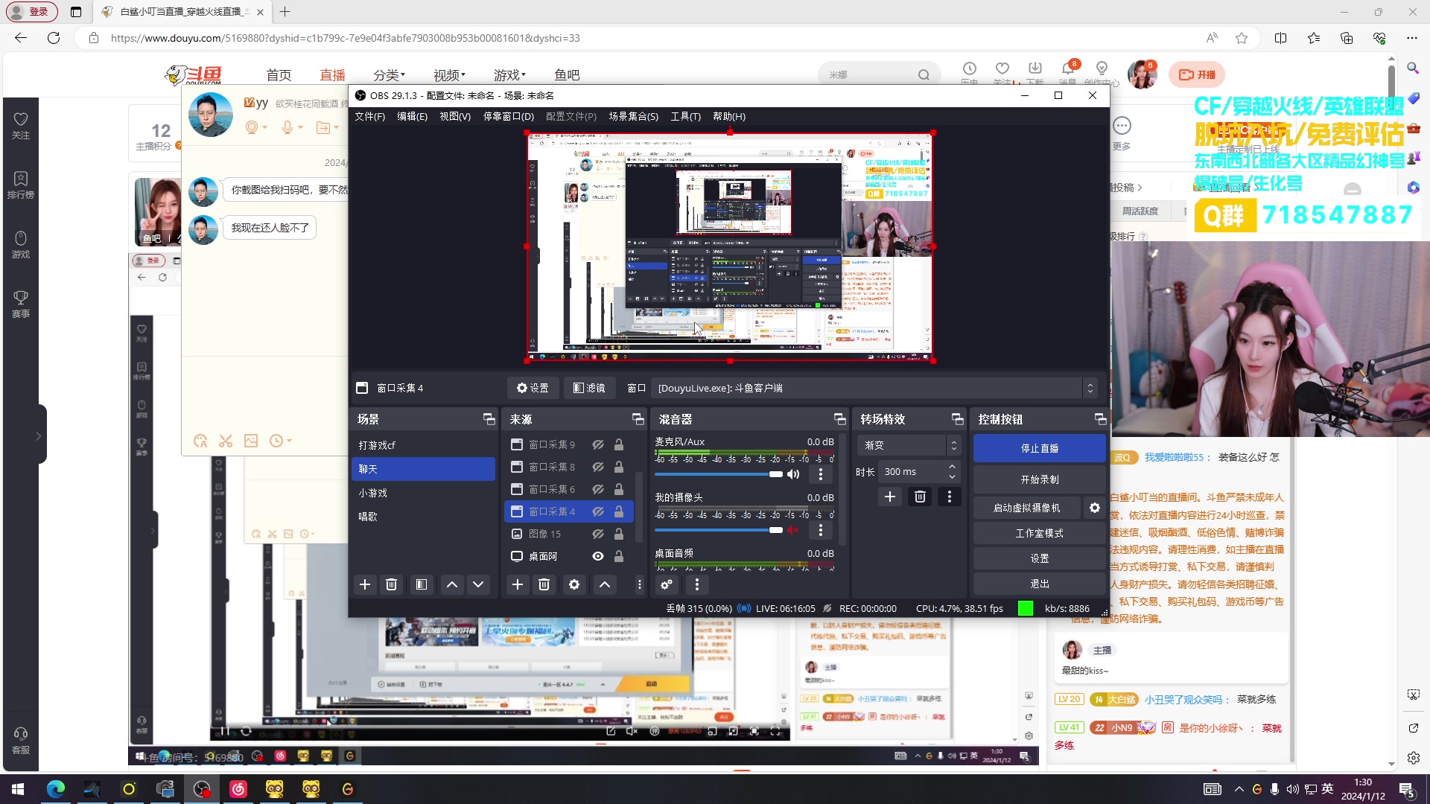Remove selected source with trash icon

(x=544, y=584)
